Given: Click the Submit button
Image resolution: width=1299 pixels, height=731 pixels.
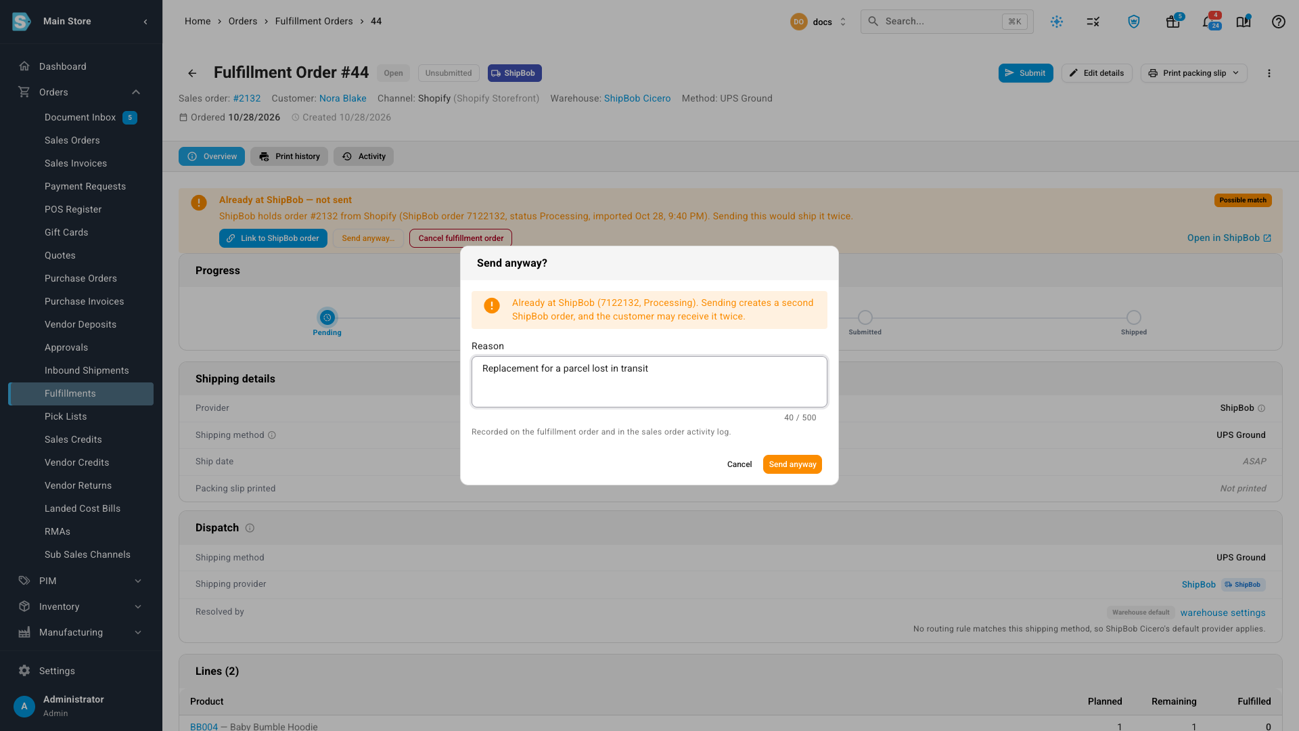Looking at the screenshot, I should 1026,73.
